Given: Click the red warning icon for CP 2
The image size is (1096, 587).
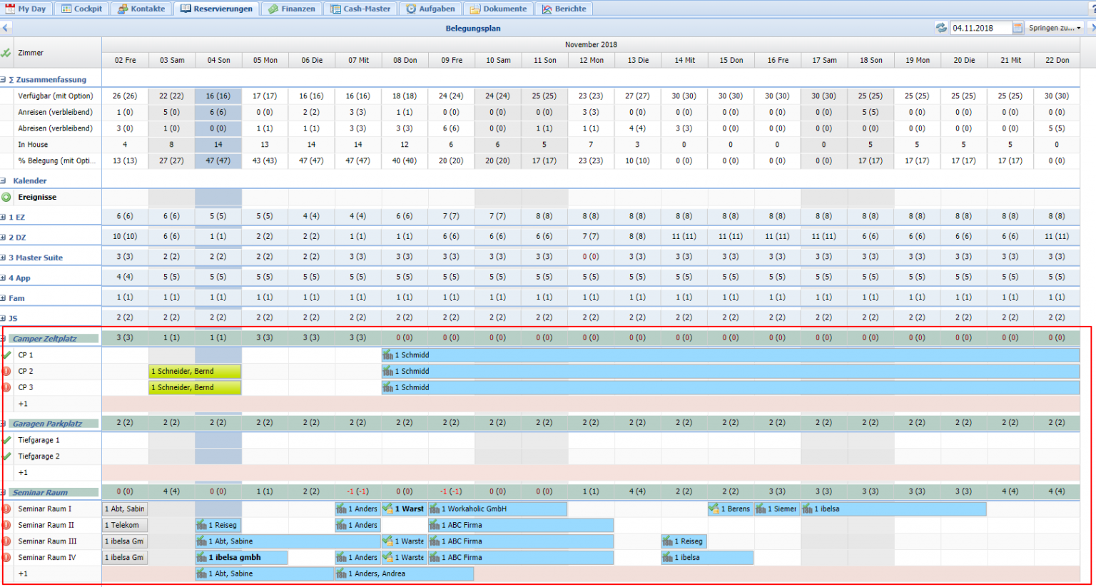Looking at the screenshot, I should click(x=6, y=372).
